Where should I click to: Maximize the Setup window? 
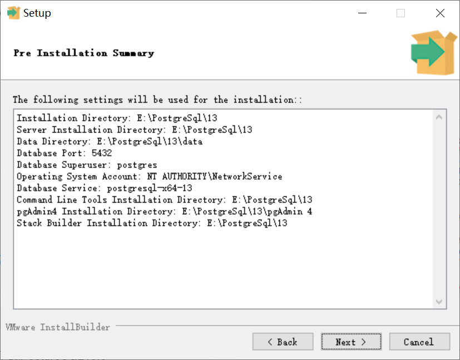[x=400, y=13]
